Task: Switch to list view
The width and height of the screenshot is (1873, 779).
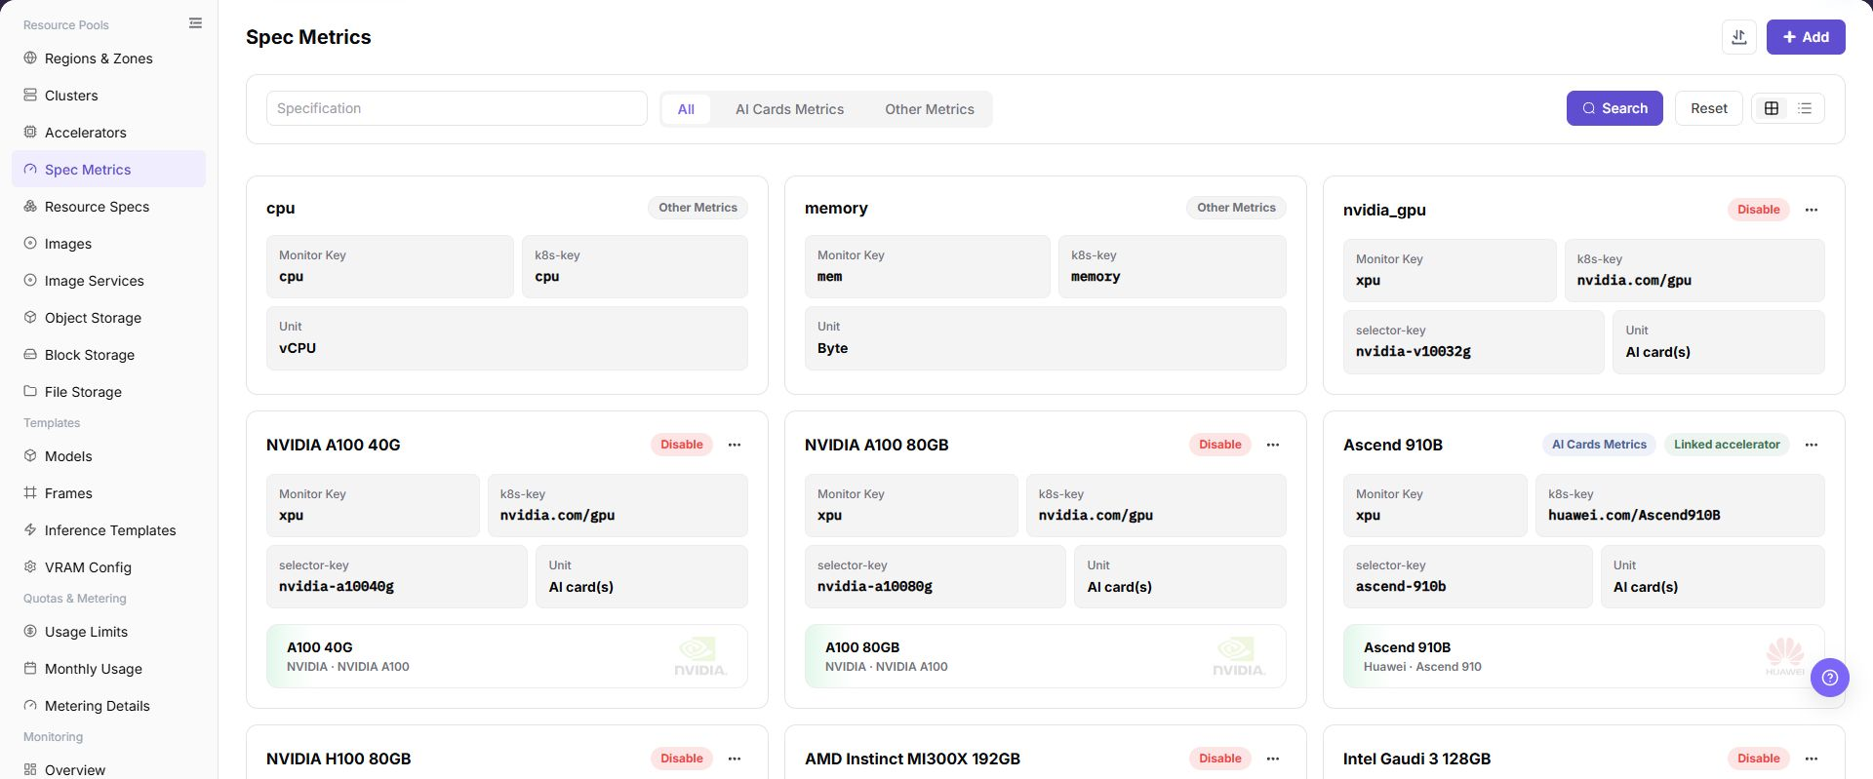Action: 1805,108
